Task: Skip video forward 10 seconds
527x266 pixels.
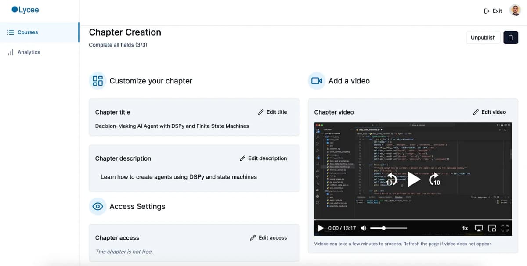Action: tap(434, 180)
